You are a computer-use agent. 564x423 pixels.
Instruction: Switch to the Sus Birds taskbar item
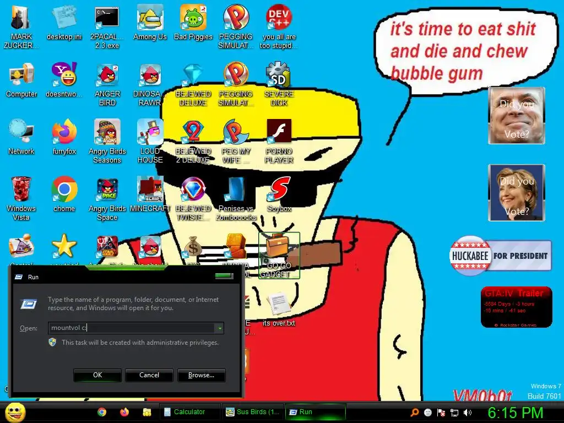(x=252, y=412)
